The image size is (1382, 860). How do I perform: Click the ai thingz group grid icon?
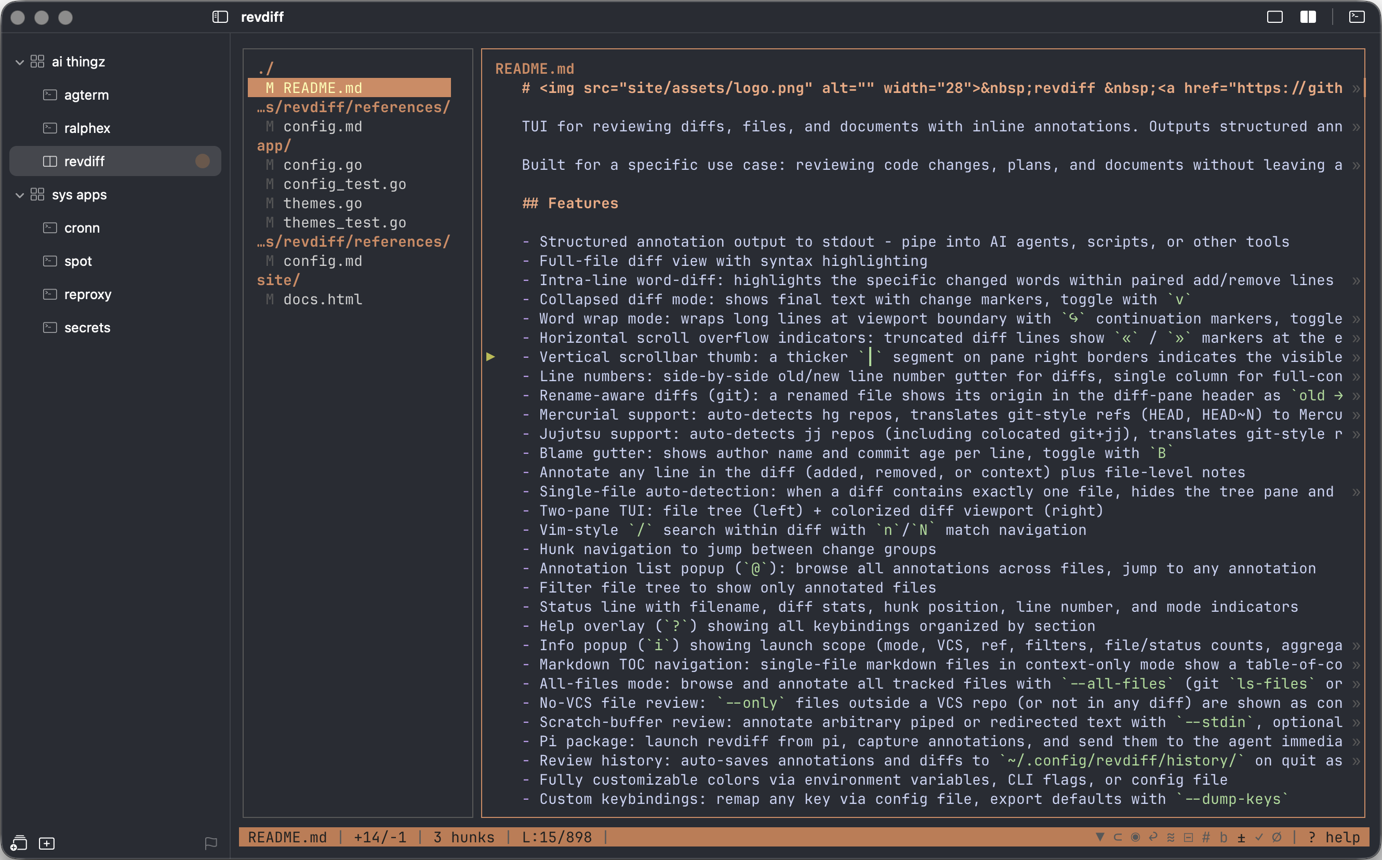pos(37,61)
